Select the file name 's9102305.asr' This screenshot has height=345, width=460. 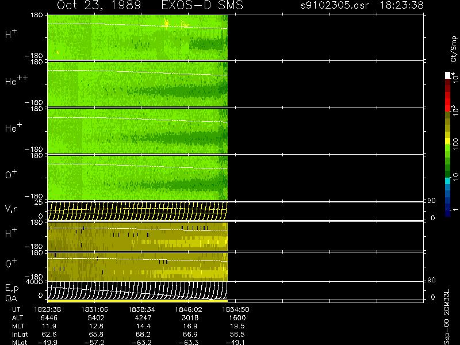pyautogui.click(x=335, y=5)
